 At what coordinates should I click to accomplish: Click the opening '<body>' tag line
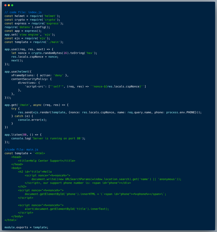16,168
